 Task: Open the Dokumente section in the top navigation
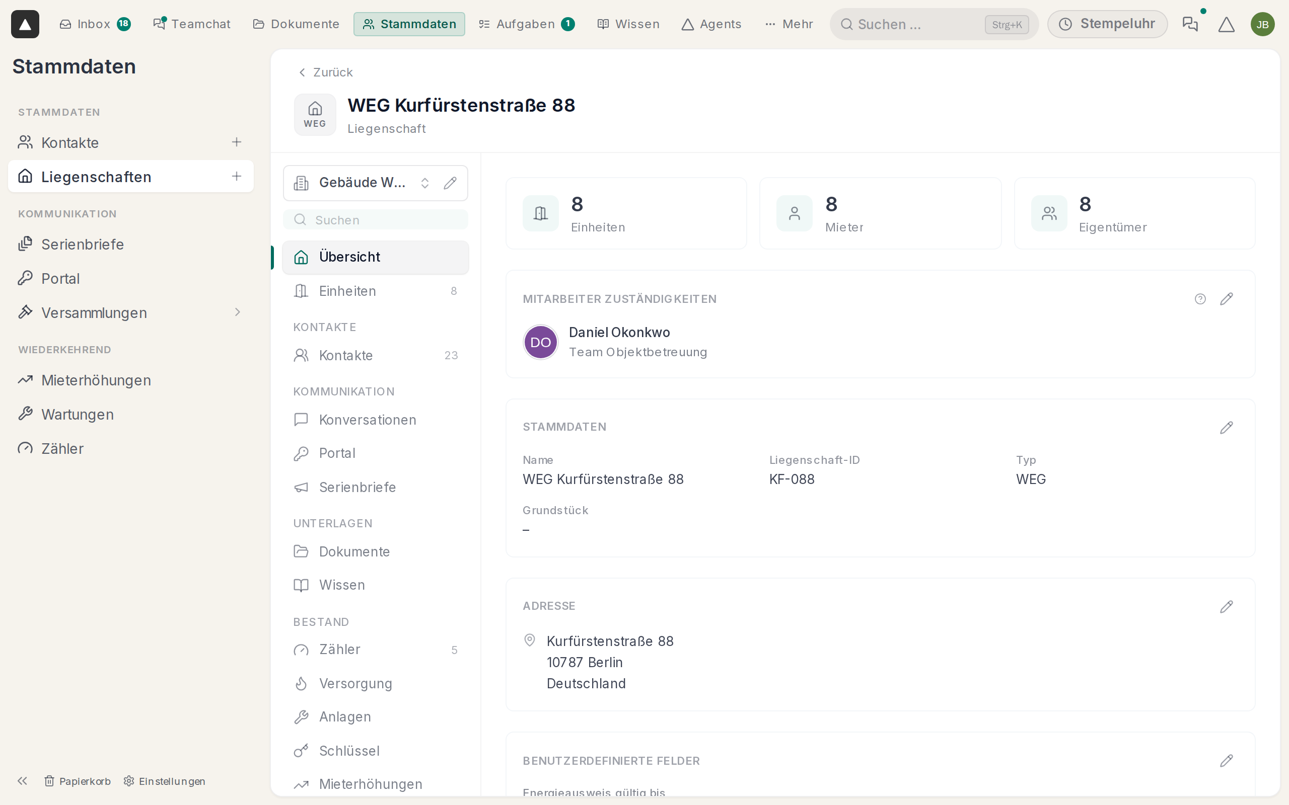(x=296, y=24)
